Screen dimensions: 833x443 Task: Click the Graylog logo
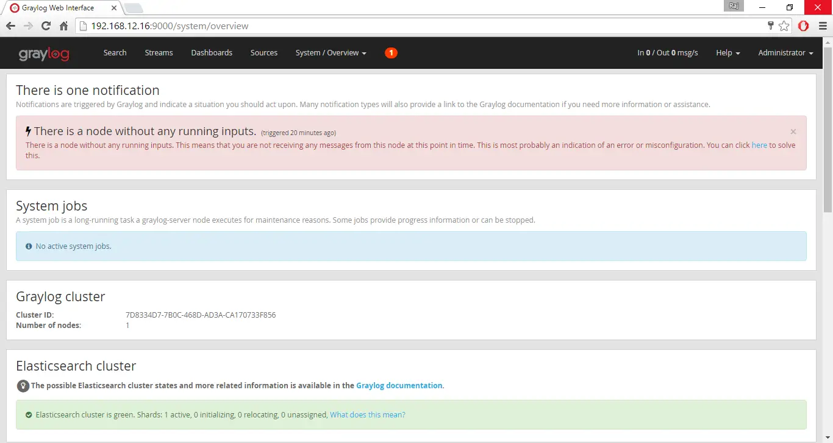coord(44,54)
